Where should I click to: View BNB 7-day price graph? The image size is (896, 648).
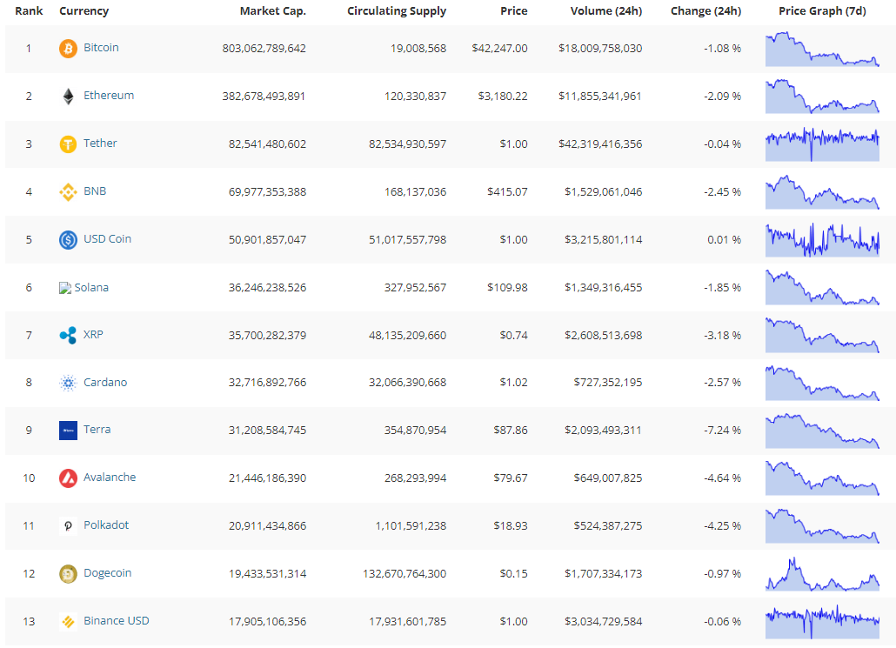pyautogui.click(x=822, y=192)
